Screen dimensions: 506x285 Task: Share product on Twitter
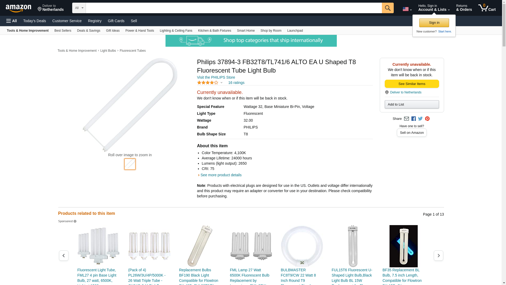[x=420, y=119]
